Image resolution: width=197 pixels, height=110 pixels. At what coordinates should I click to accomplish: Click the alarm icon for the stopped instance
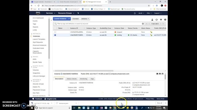click(x=151, y=32)
